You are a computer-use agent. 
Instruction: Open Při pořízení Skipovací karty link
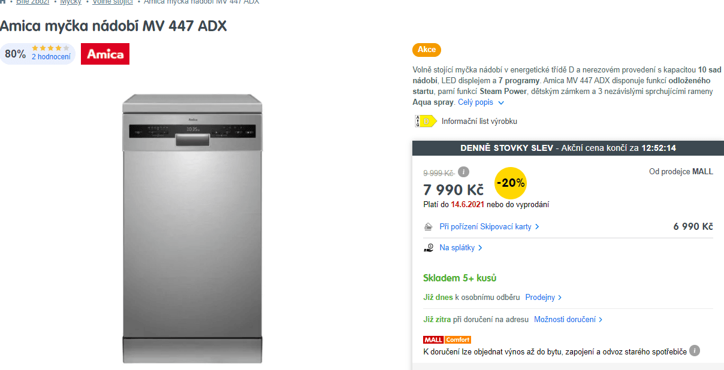pos(490,227)
